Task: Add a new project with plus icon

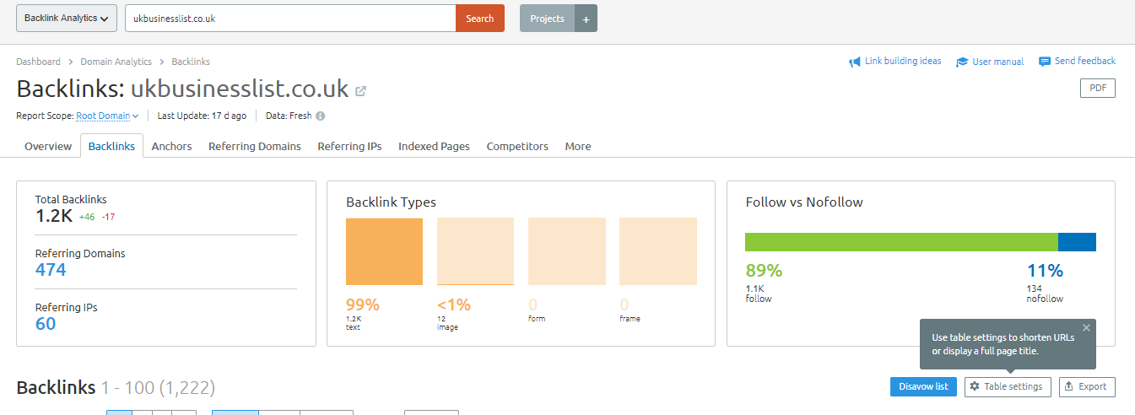Action: [586, 19]
